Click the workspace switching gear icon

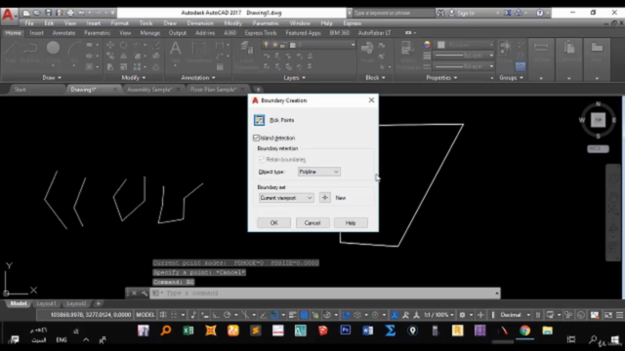click(462, 315)
